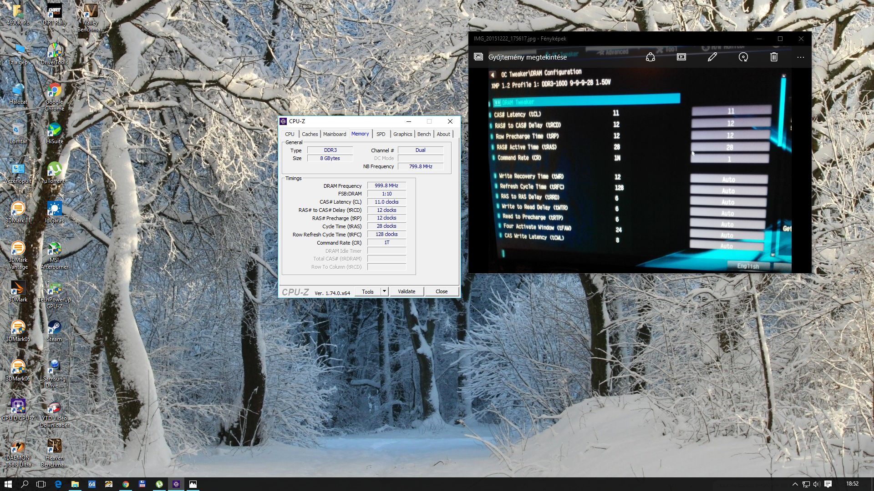Show hidden system tray icons
874x491 pixels.
coord(795,484)
